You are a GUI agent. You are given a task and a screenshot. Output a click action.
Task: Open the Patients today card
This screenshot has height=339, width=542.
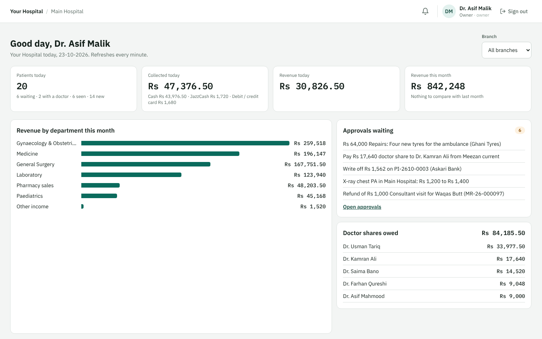click(73, 89)
